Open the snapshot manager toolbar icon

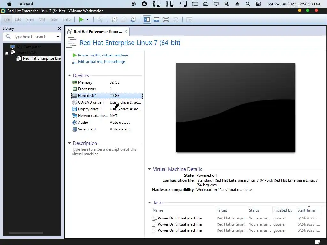(x=133, y=19)
